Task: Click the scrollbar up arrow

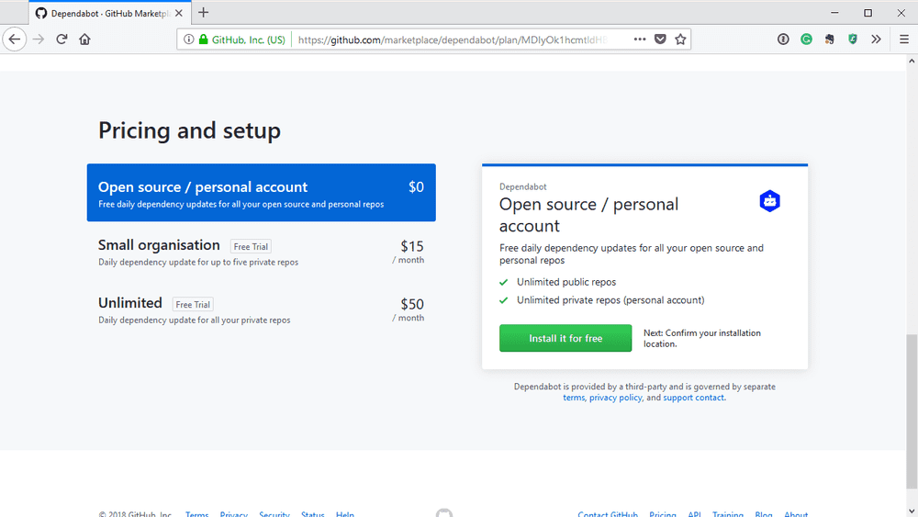Action: 912,61
